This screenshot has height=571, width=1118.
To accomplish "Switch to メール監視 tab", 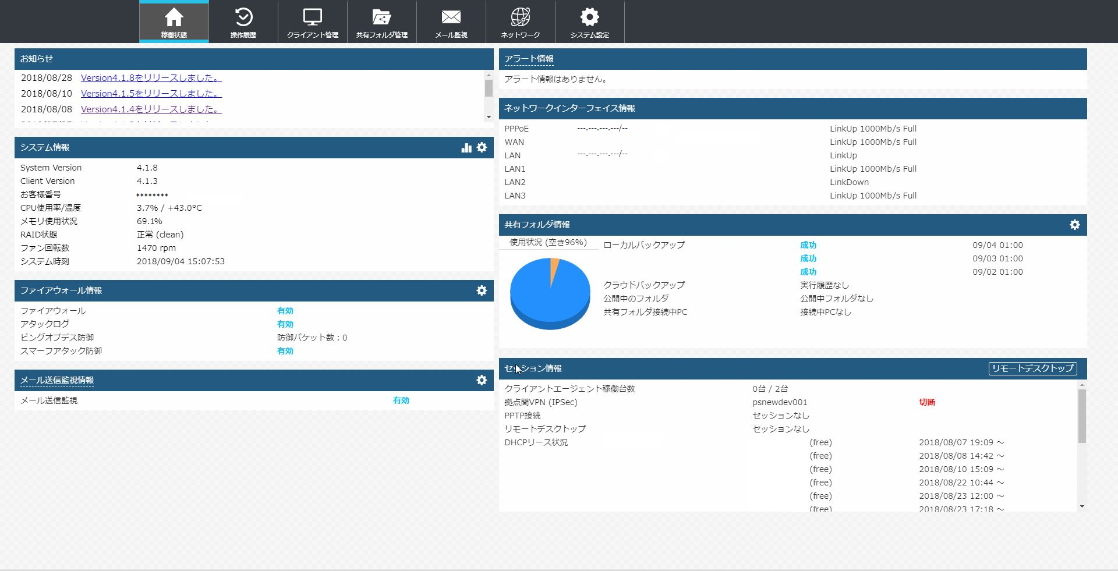I will tap(451, 22).
